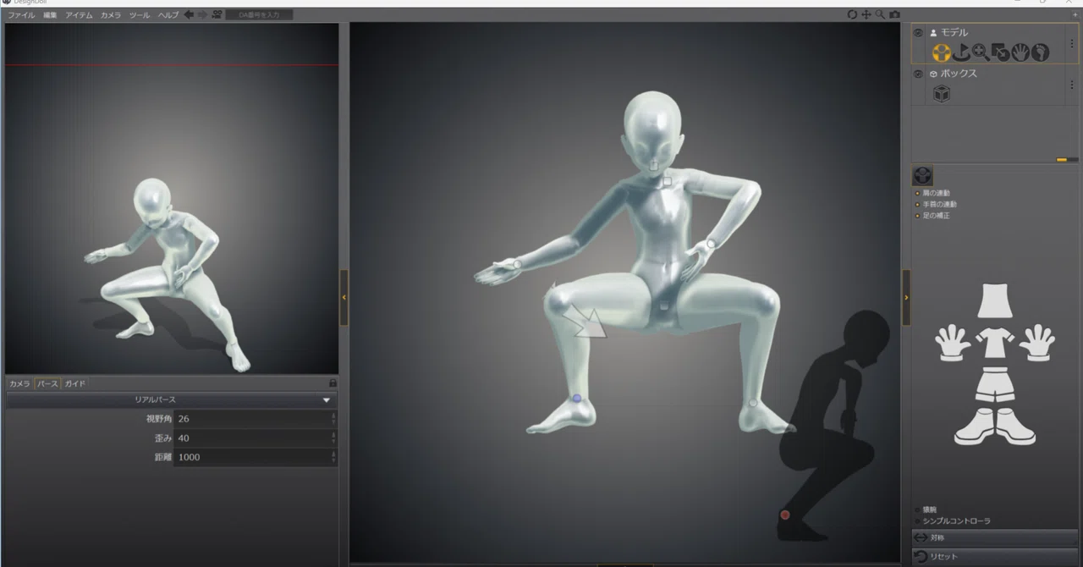Click the left glove hand silhouette
Image resolution: width=1083 pixels, height=567 pixels.
[x=953, y=343]
